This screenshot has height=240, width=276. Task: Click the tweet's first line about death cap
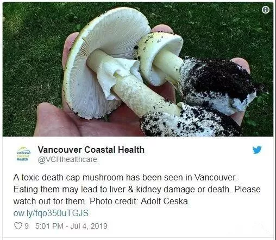[x=125, y=178]
